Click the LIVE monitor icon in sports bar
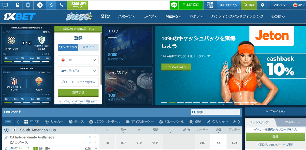 pos(8,122)
